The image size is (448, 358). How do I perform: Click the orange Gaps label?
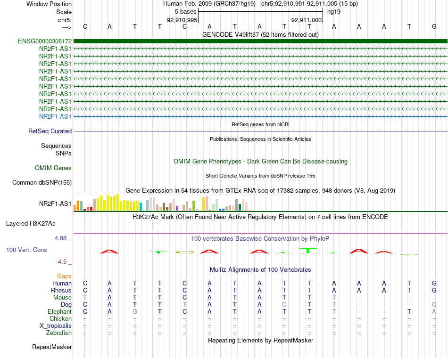64,276
